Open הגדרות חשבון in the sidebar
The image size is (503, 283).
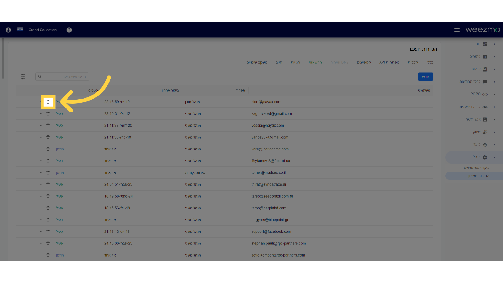click(x=479, y=176)
